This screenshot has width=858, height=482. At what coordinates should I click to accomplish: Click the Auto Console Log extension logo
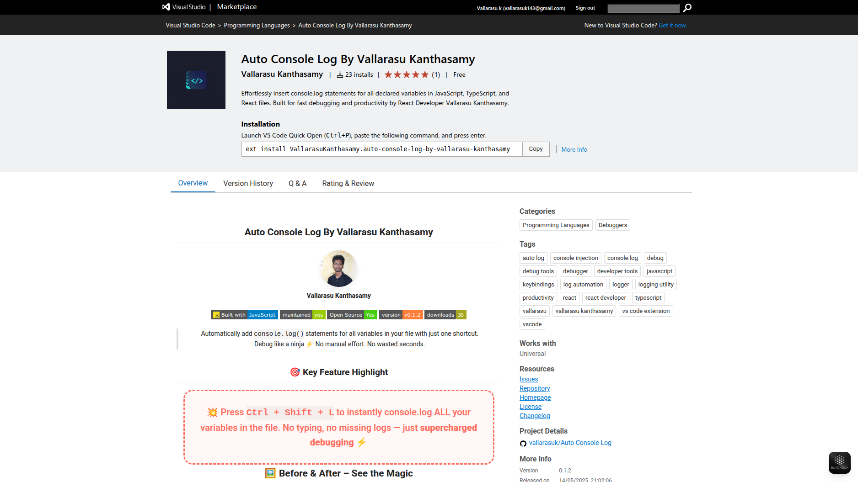pyautogui.click(x=196, y=79)
